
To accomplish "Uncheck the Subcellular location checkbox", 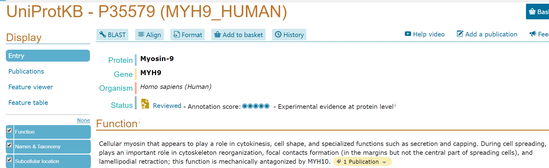I will point(10,160).
